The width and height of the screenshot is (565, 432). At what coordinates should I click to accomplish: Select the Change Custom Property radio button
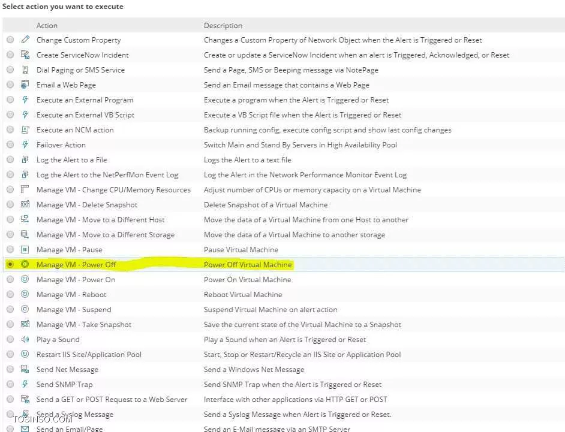click(10, 40)
